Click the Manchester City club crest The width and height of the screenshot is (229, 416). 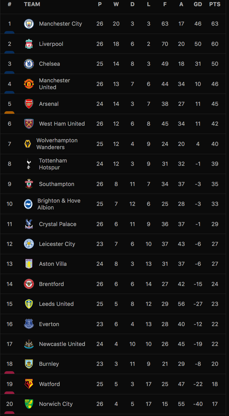tap(29, 24)
